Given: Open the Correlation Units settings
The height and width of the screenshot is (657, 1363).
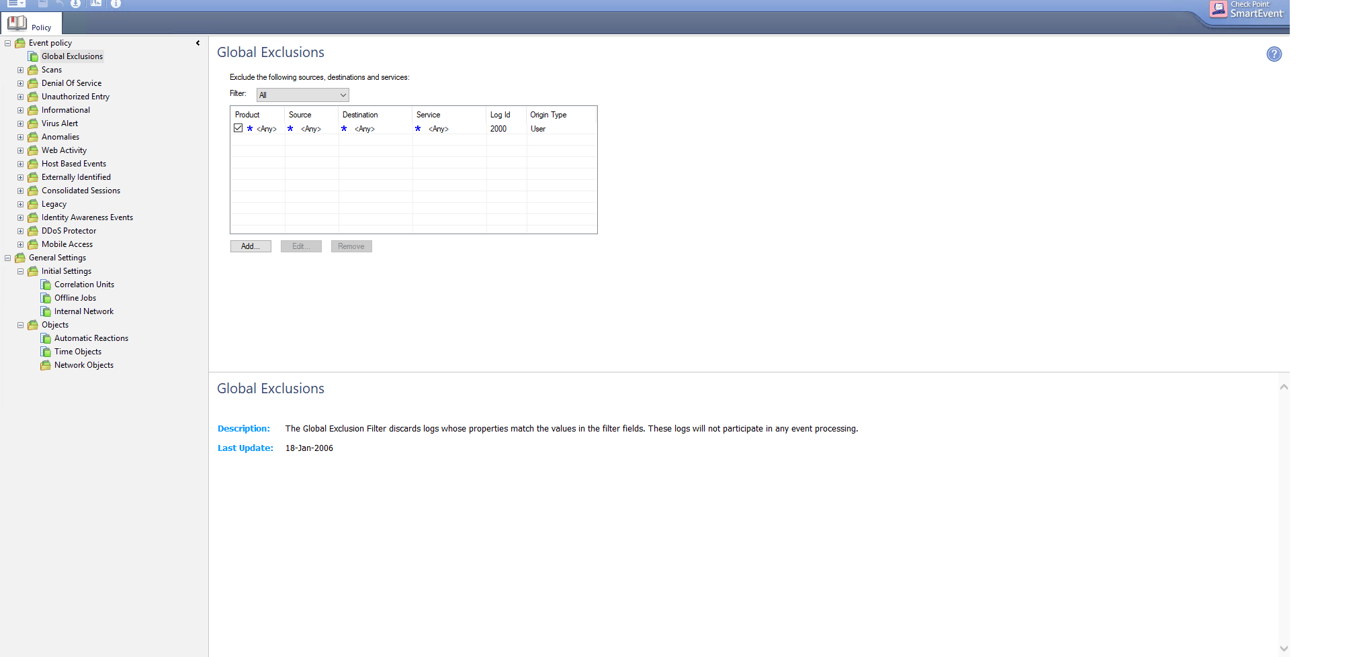Looking at the screenshot, I should tap(83, 284).
